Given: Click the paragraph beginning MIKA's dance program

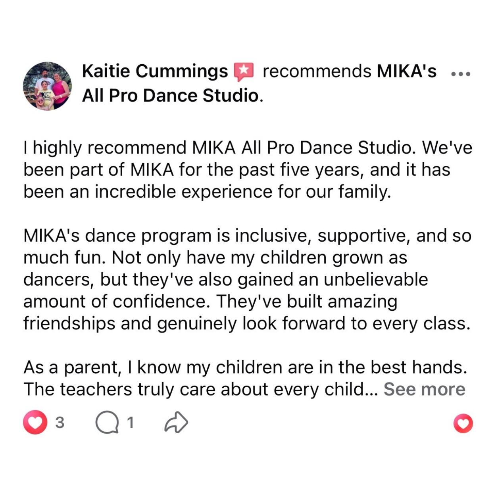Looking at the screenshot, I should click(248, 279).
